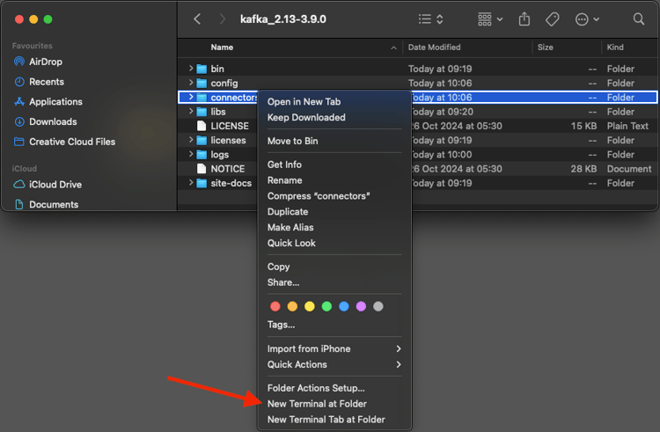Choose Open in New Tab
The image size is (660, 432).
[304, 101]
